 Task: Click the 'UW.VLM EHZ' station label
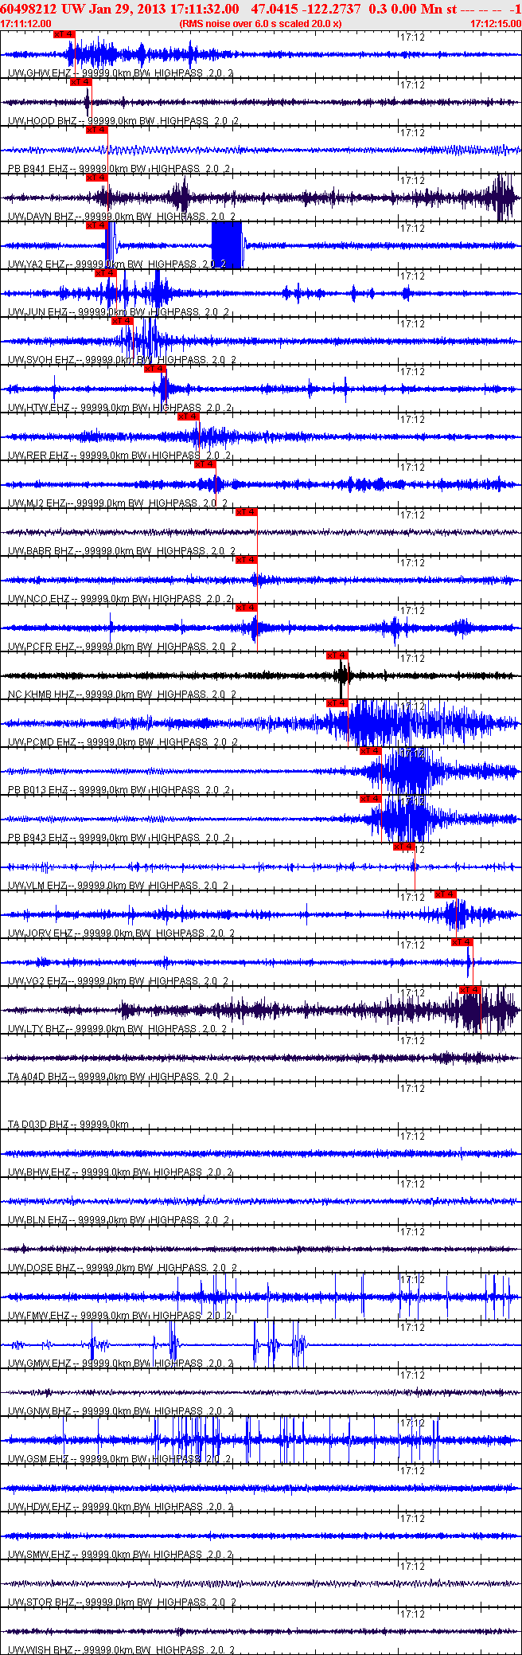[x=37, y=886]
